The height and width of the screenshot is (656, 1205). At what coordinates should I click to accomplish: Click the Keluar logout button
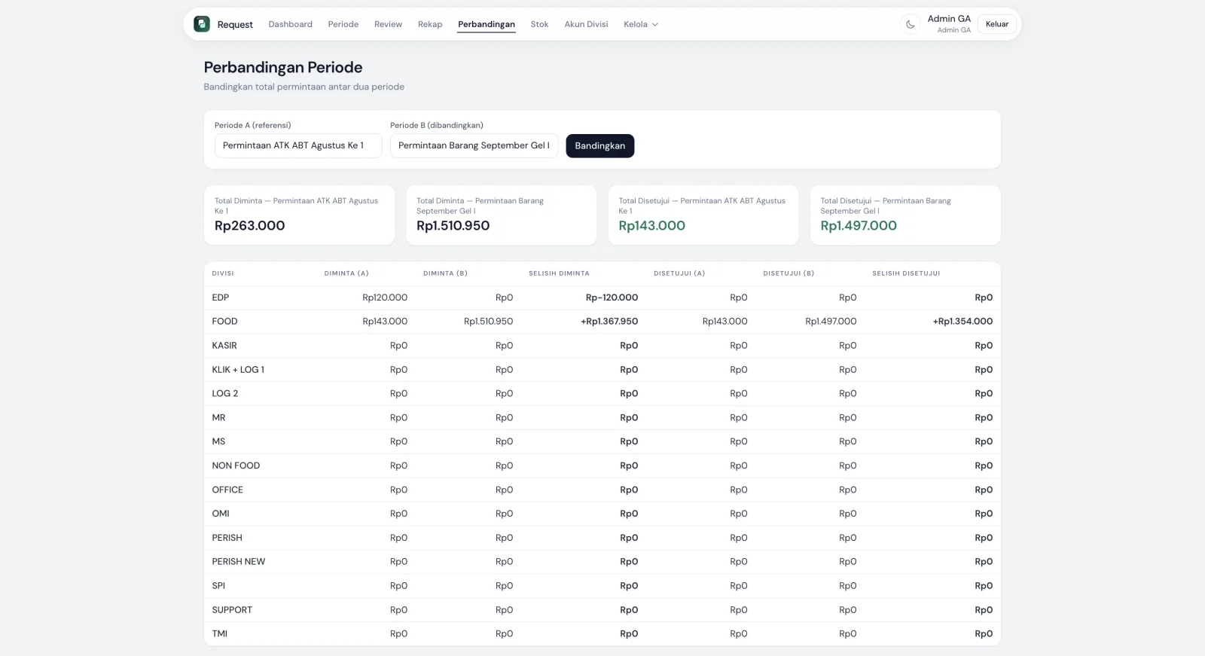[997, 24]
